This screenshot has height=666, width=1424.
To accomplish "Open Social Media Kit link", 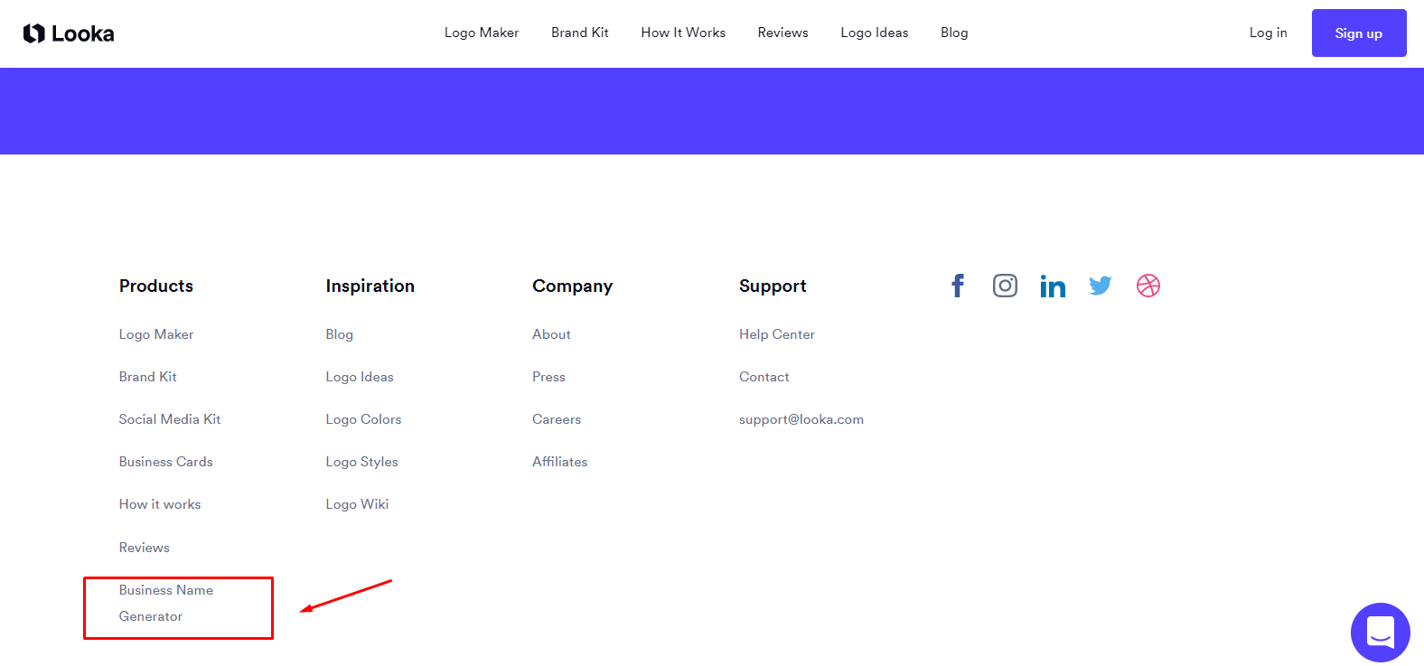I will tap(170, 419).
